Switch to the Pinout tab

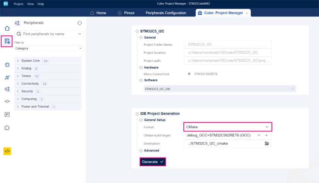coord(126,13)
